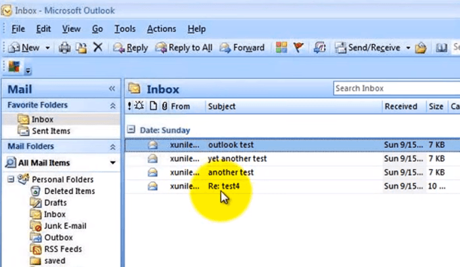
Task: Select the "Re: test4" message
Action: tap(292, 186)
